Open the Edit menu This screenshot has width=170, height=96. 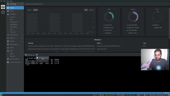[4, 1]
